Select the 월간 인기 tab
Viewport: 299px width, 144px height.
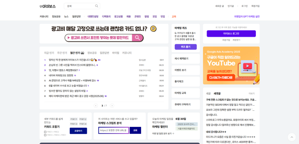point(77,53)
